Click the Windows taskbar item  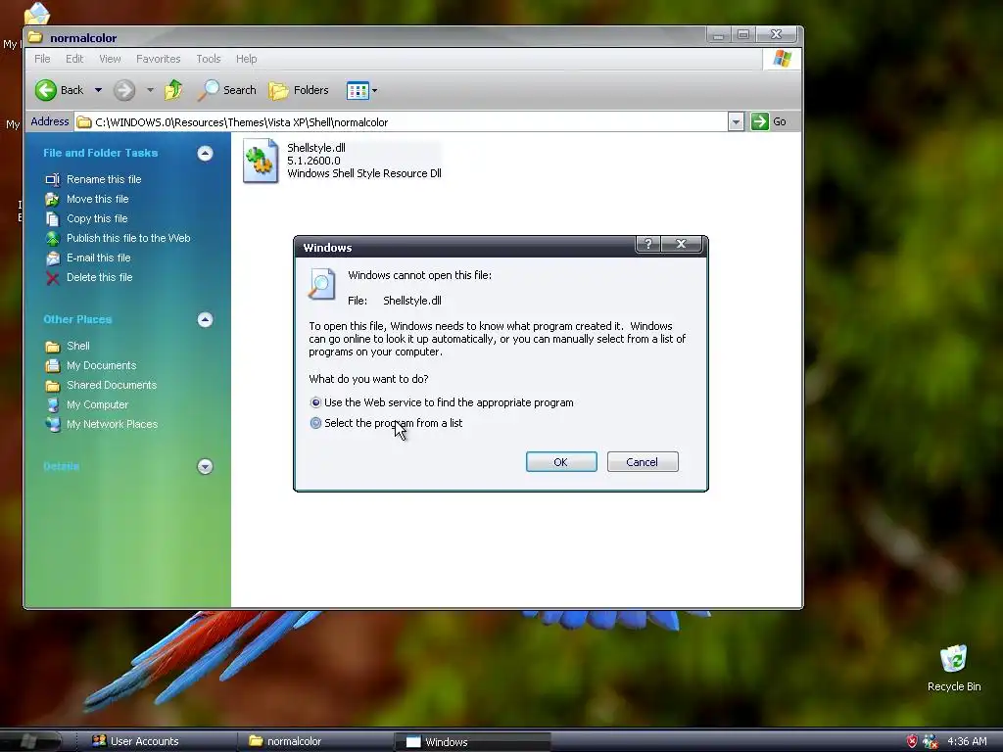(473, 742)
